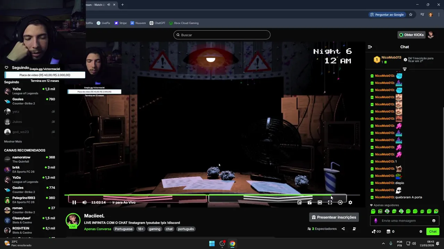
Task: Click the 'quebraram A porta' chat message
Action: (409, 197)
